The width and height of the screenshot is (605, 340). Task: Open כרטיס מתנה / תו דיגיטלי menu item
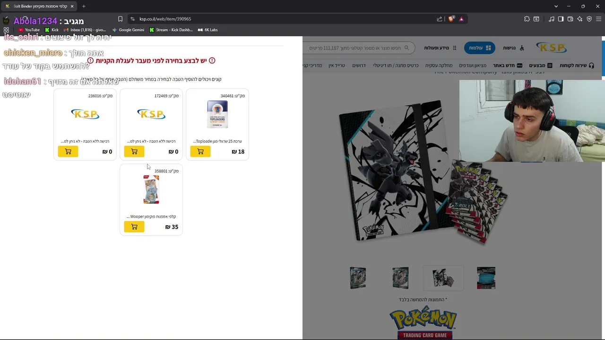point(396,65)
